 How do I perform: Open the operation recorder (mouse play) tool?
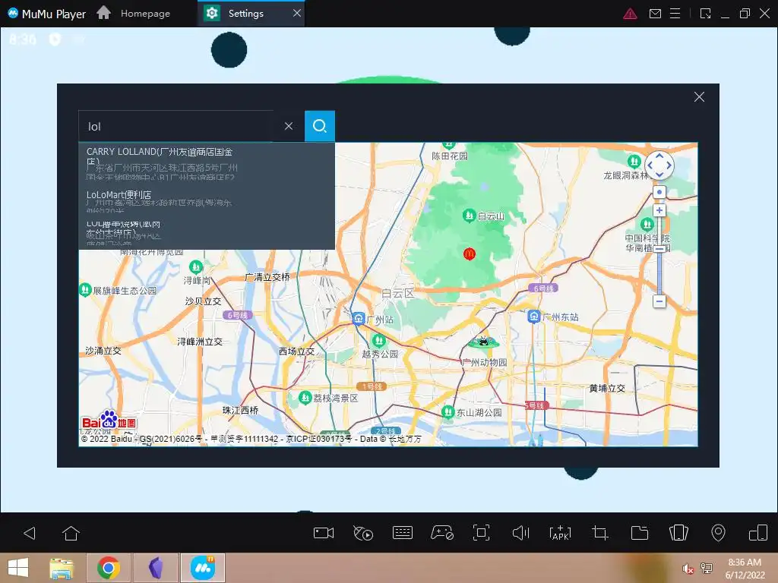click(x=362, y=533)
